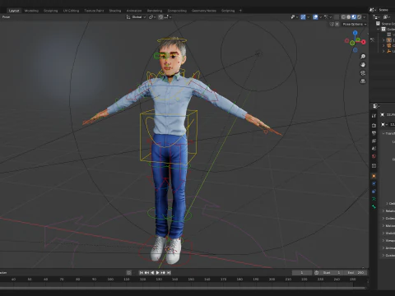Open the Output properties tab
The image size is (395, 296).
[x=374, y=133]
